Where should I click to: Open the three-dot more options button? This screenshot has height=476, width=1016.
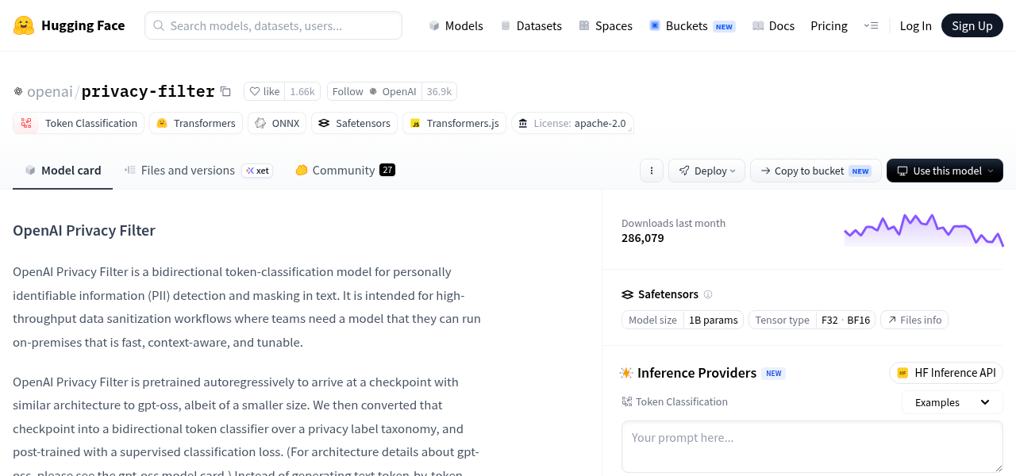point(652,171)
